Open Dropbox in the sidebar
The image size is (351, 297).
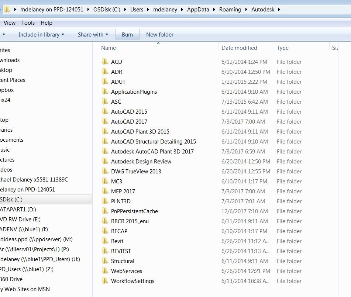click(x=7, y=90)
